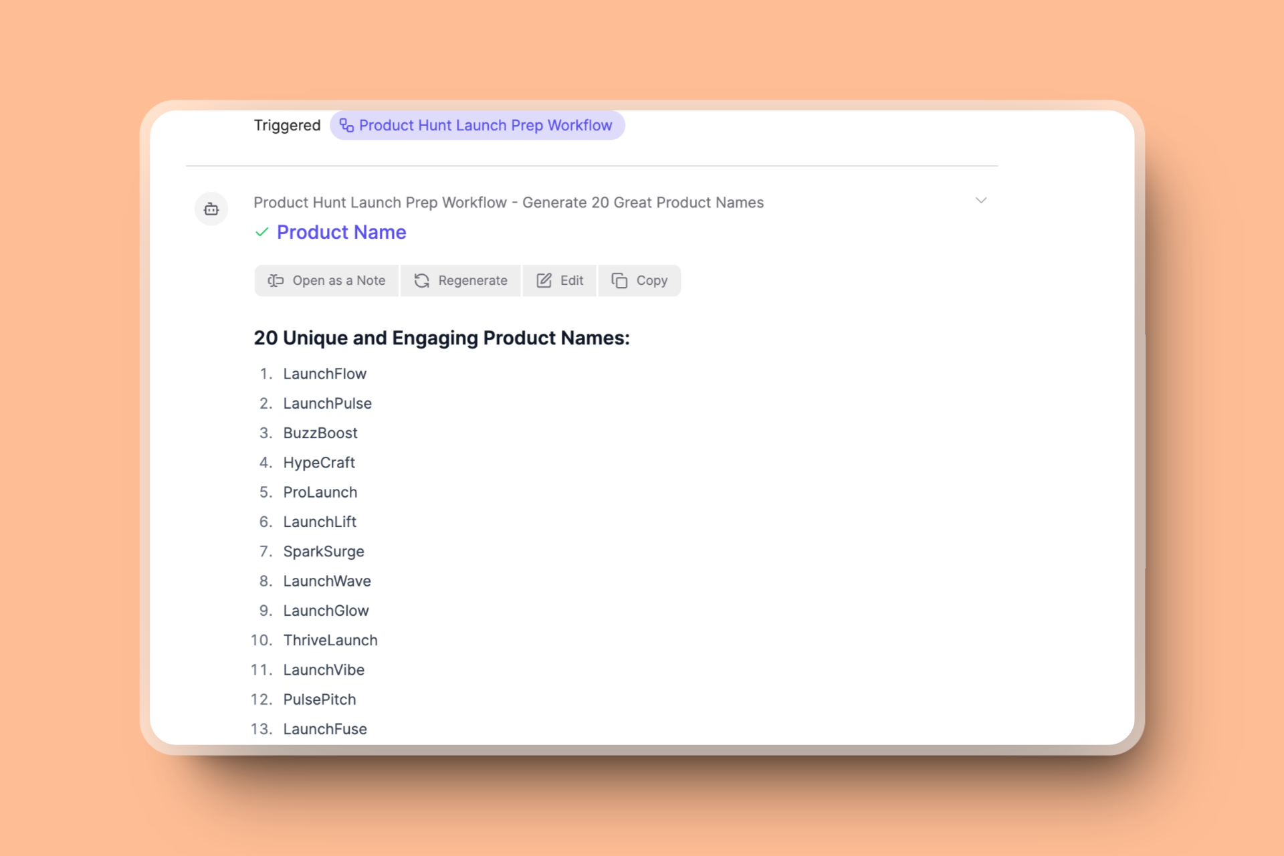Click the bot avatar icon
1284x856 pixels.
coord(211,209)
